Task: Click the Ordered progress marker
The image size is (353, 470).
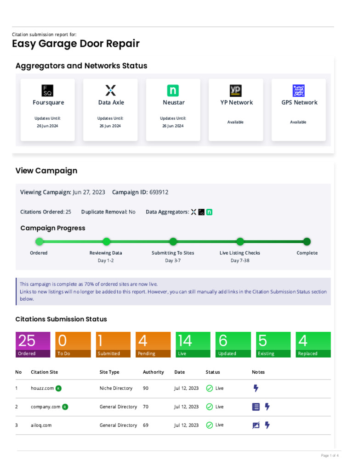Action: click(40, 241)
